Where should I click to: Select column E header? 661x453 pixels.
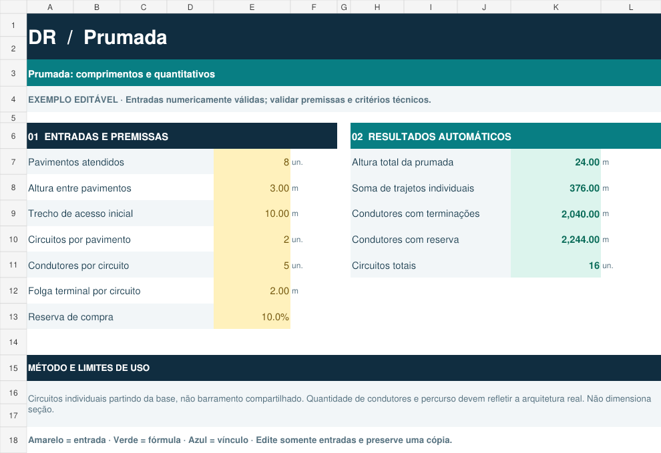coord(252,7)
